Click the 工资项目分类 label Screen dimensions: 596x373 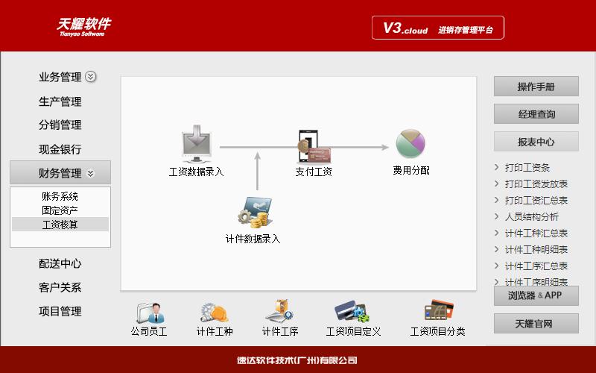(x=437, y=331)
